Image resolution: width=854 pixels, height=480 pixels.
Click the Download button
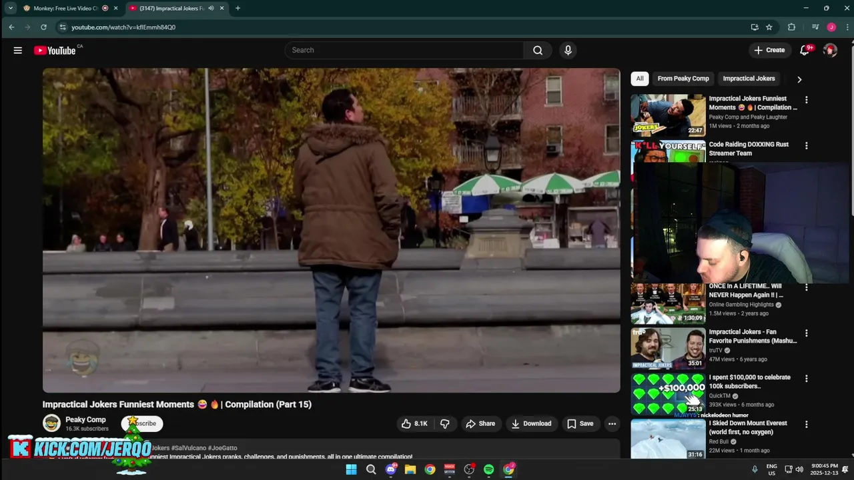tap(531, 423)
